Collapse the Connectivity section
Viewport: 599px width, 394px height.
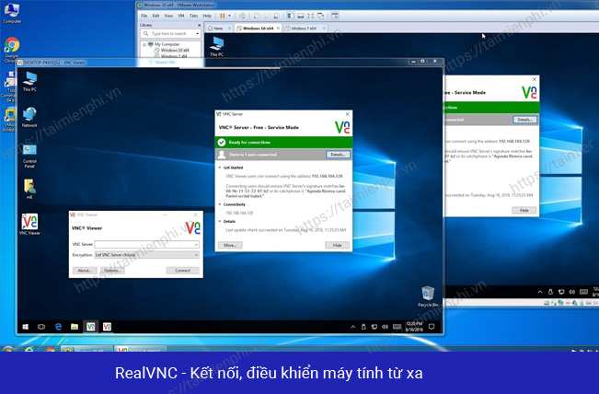tap(220, 204)
